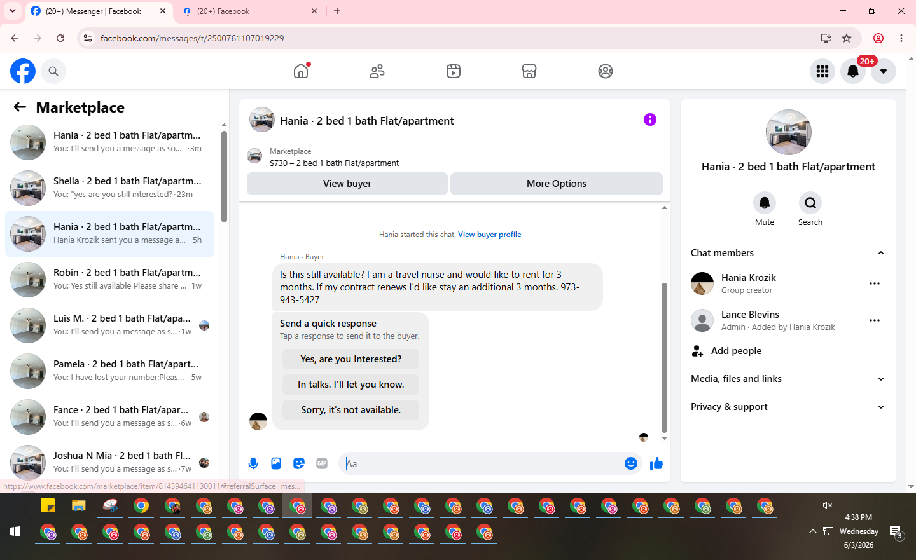916x560 pixels.
Task: Click the Add people label
Action: (x=736, y=351)
